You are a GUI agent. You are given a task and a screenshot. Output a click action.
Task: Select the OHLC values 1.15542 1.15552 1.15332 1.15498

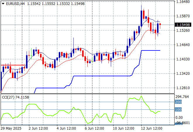(56, 4)
